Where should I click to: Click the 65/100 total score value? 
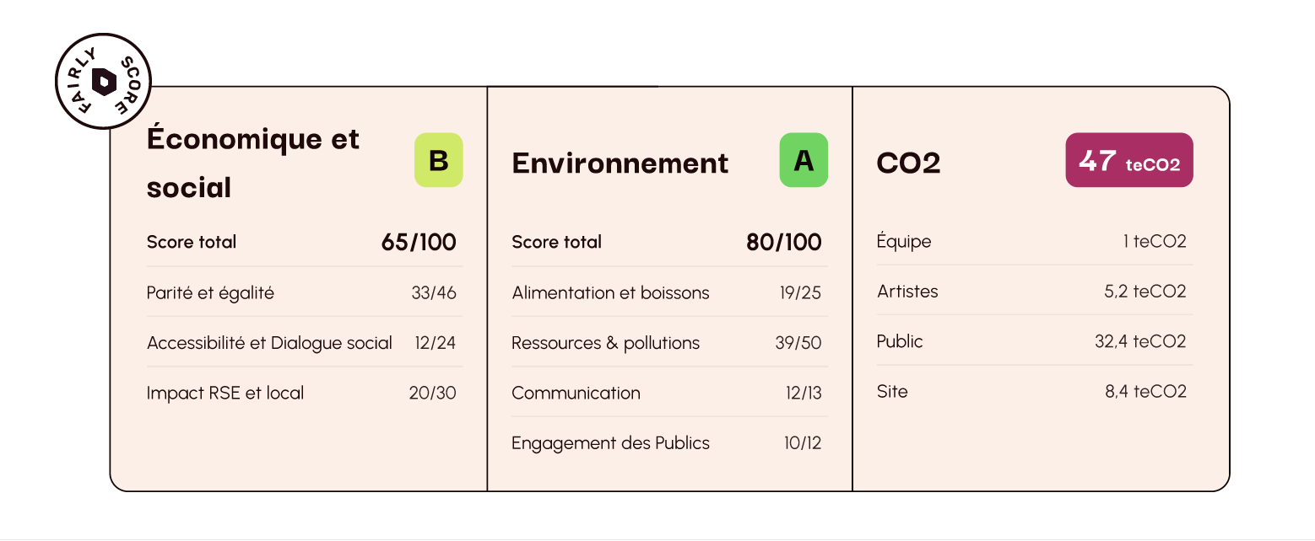click(419, 243)
